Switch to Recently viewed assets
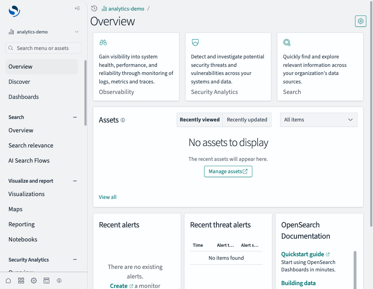The width and height of the screenshot is (373, 289). click(200, 120)
